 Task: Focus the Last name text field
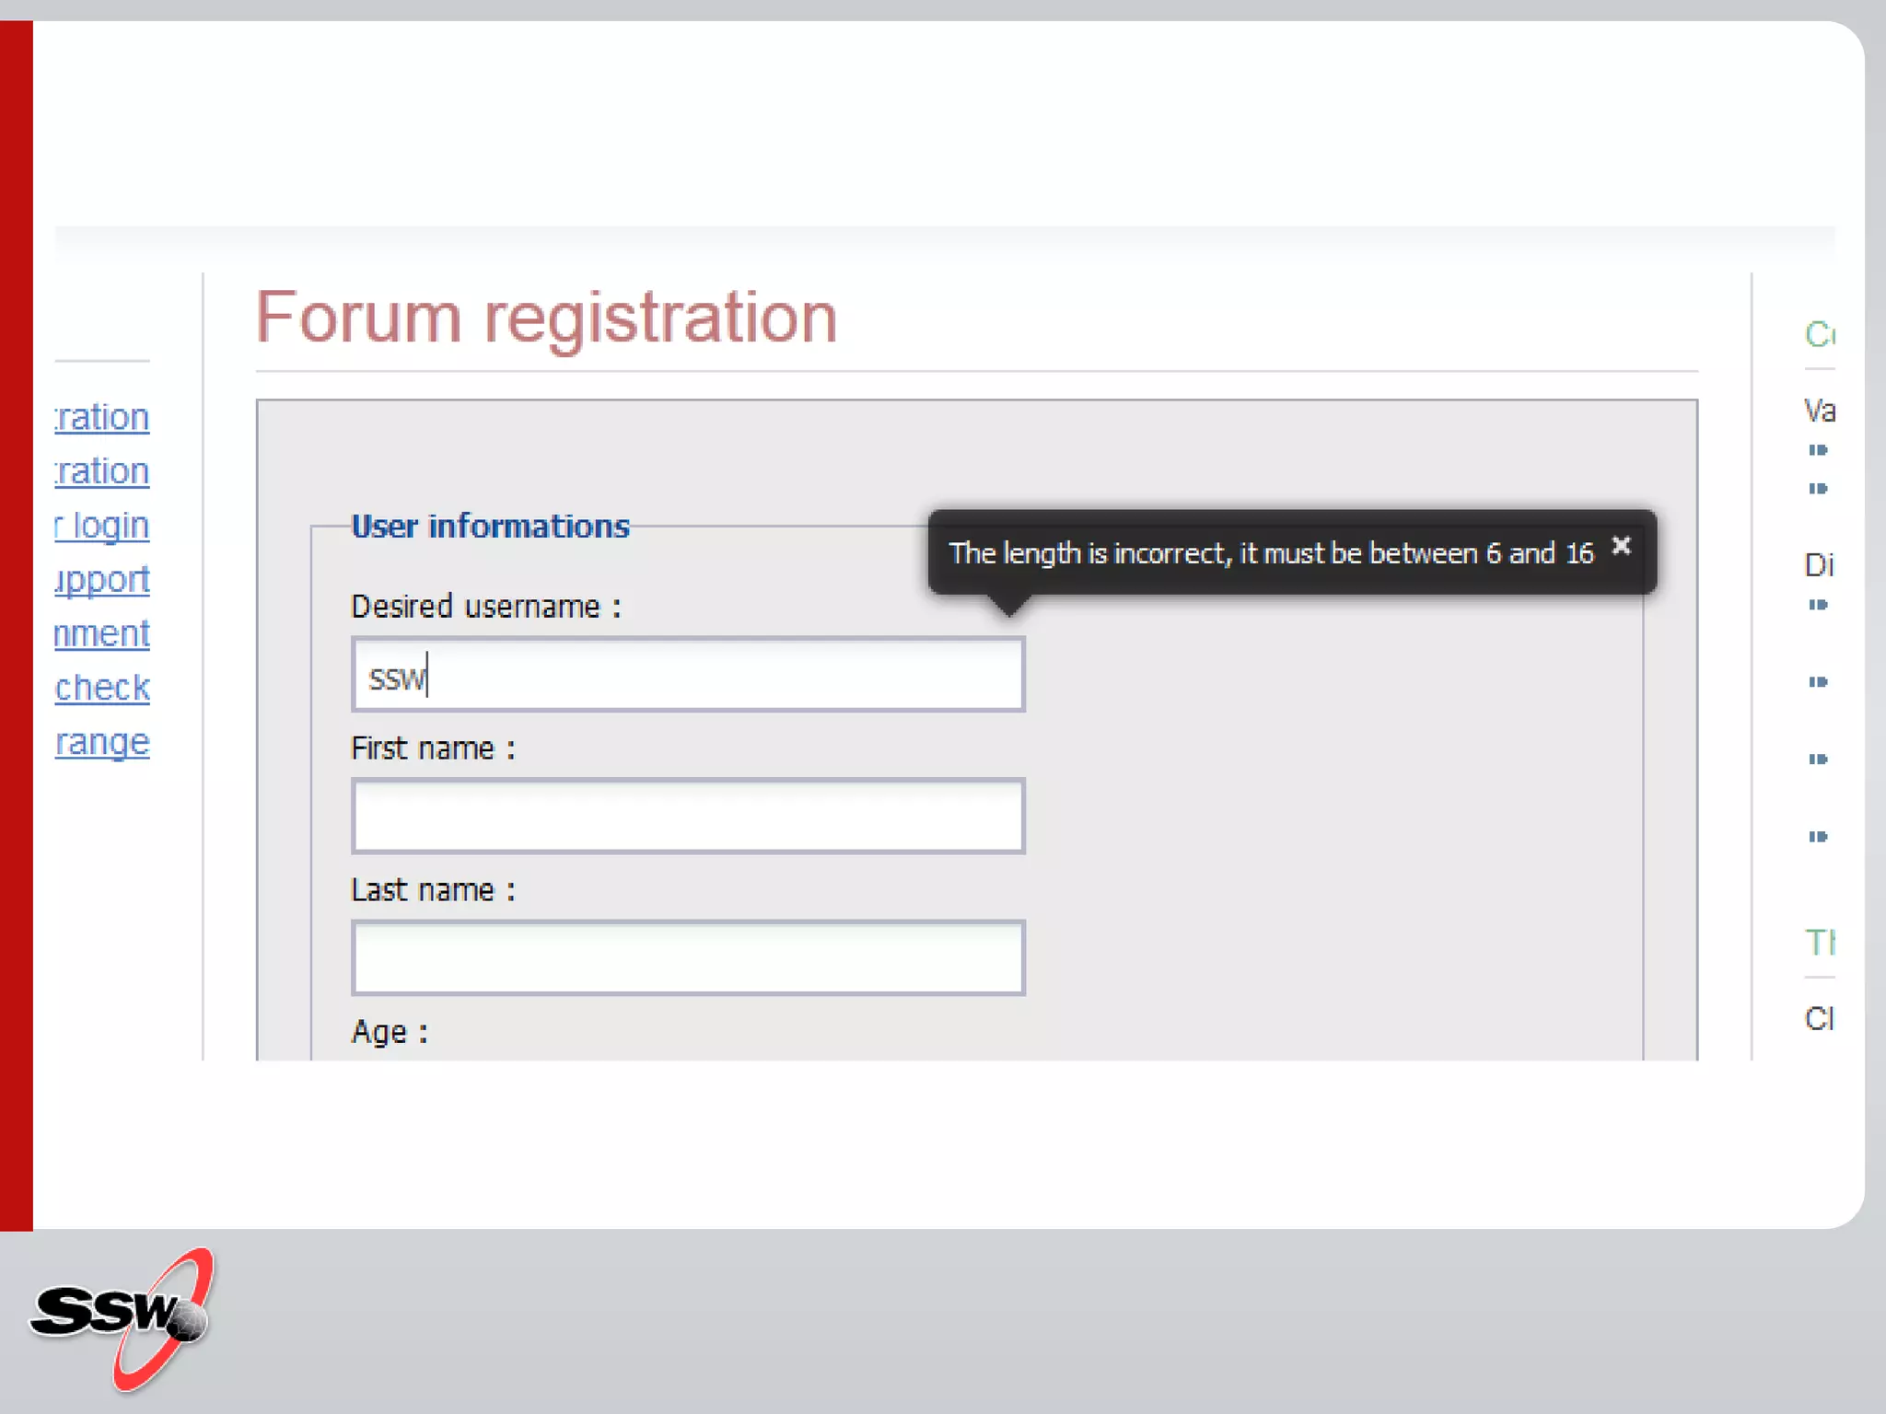pos(688,958)
